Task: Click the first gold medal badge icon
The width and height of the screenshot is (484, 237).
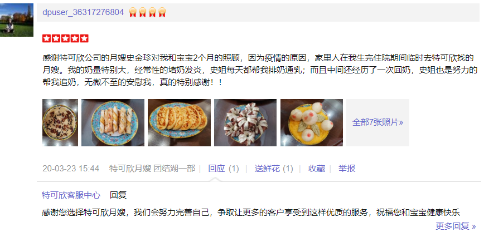Action: 133,13
